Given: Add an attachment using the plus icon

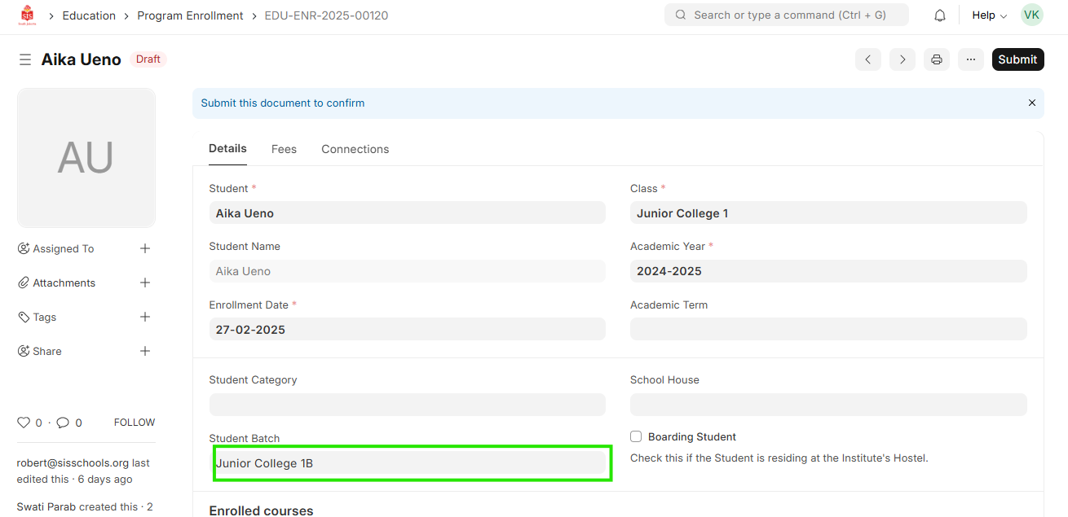Looking at the screenshot, I should coord(145,283).
